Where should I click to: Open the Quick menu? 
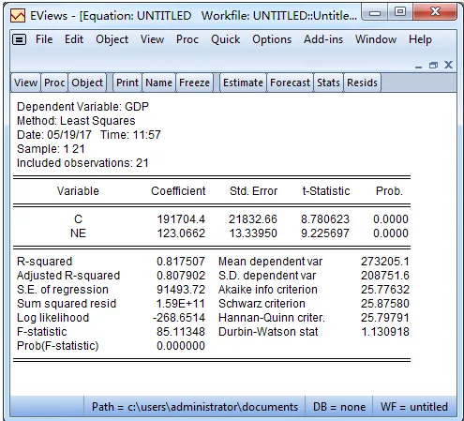coord(225,39)
